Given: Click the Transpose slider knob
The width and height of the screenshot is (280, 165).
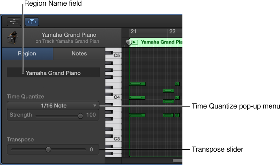Looking at the screenshot, I should tap(48, 149).
